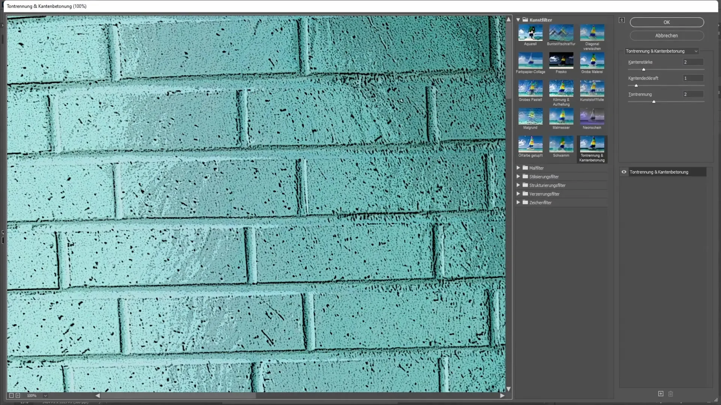Click the horizontal preview scrollbar thumb
721x405 pixels.
pyautogui.click(x=178, y=396)
